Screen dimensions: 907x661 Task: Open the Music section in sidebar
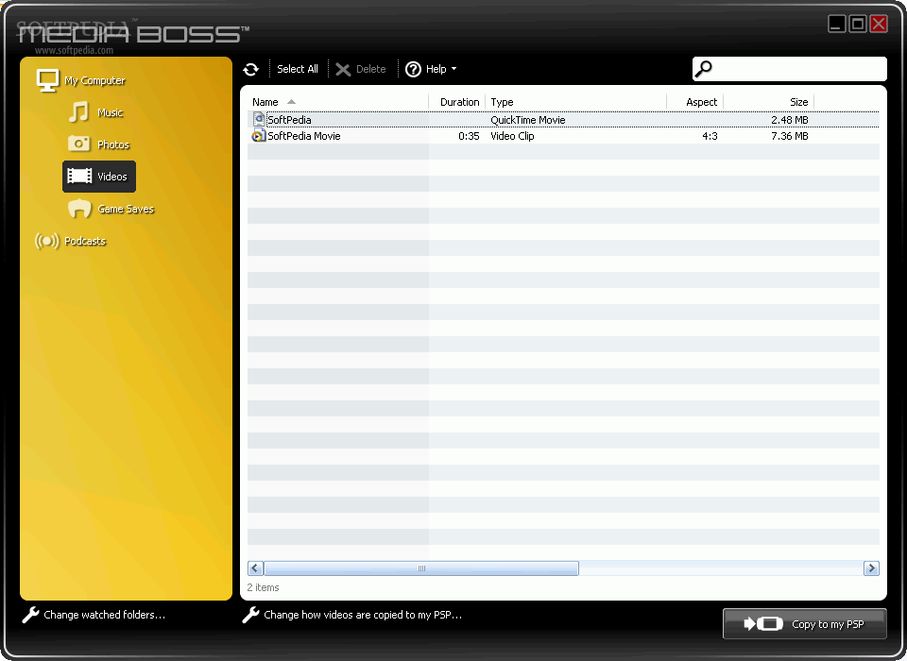[110, 112]
